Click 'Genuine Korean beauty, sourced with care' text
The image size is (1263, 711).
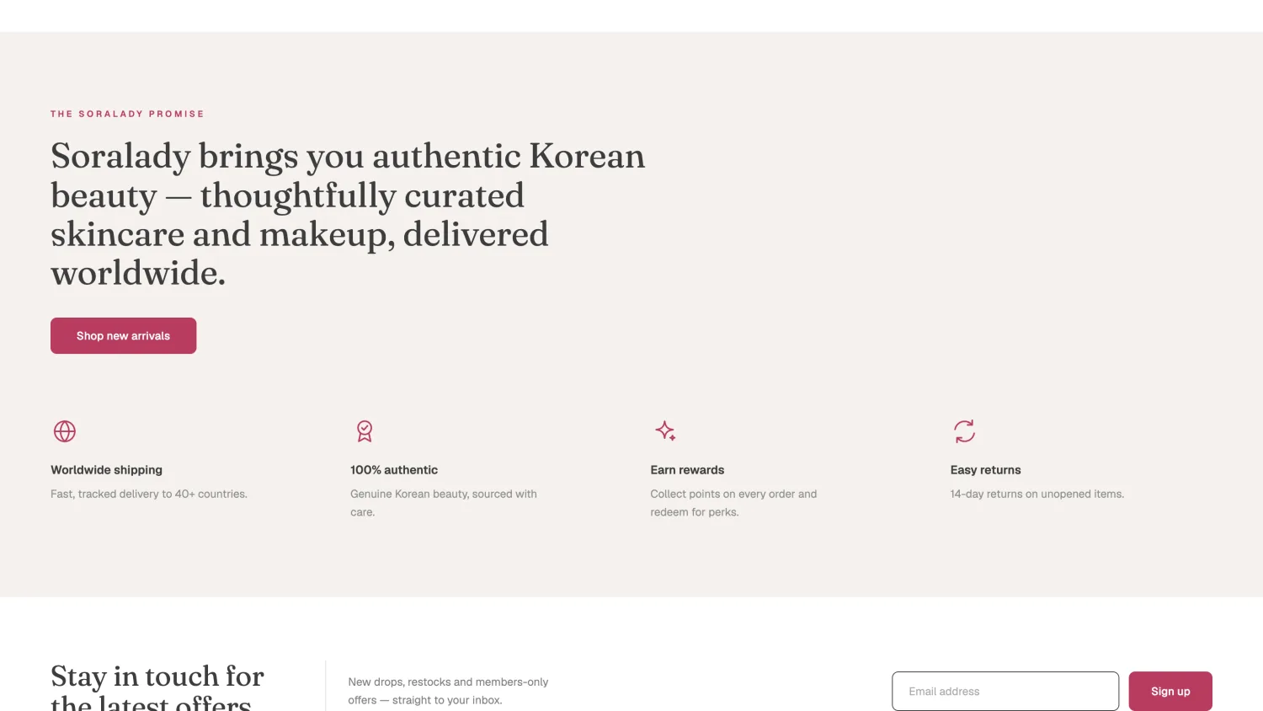(444, 503)
